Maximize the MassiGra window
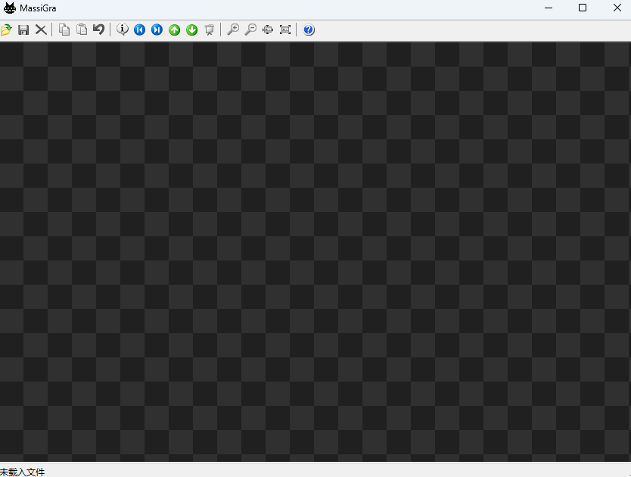The image size is (631, 477). (x=583, y=8)
